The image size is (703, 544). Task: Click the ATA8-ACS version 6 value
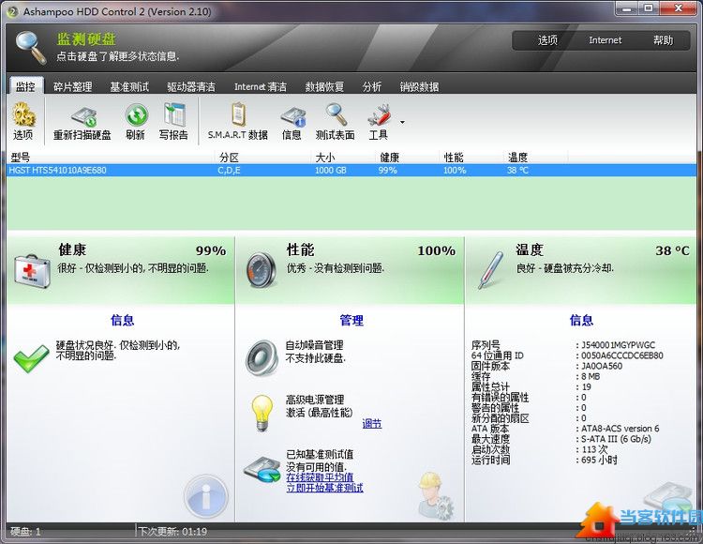(621, 429)
